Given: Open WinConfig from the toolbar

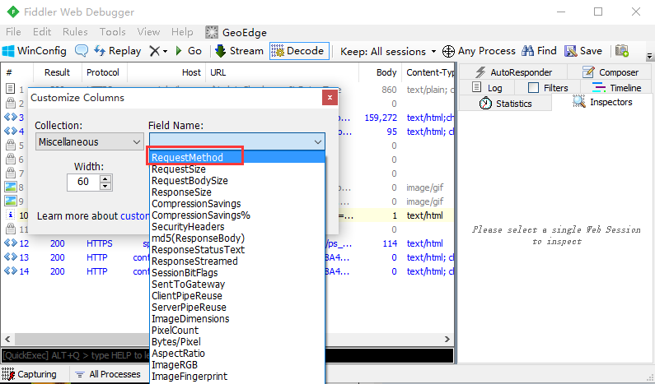Looking at the screenshot, I should coord(35,51).
